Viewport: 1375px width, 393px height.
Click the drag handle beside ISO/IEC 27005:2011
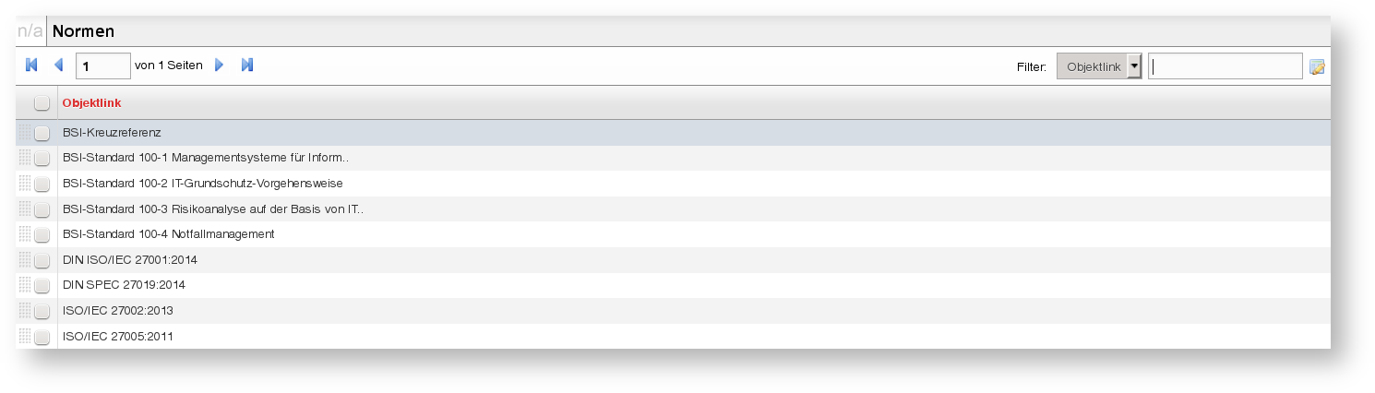[x=25, y=337]
